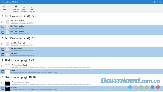Check the __PreviewImageMinimal checkbox

[x=3, y=83]
